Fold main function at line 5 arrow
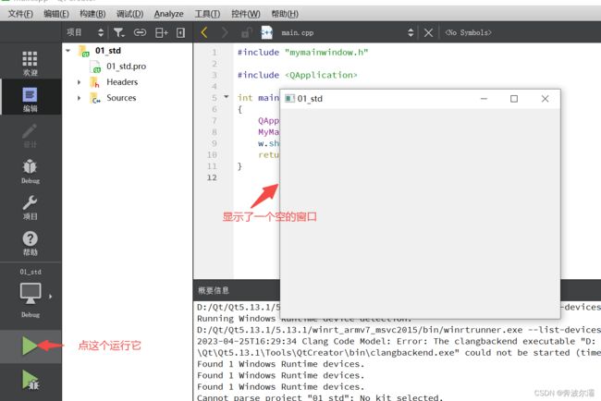This screenshot has width=601, height=401. [x=227, y=96]
